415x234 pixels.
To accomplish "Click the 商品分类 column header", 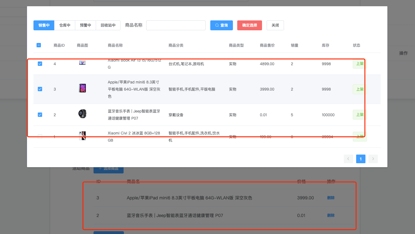I will tap(176, 45).
